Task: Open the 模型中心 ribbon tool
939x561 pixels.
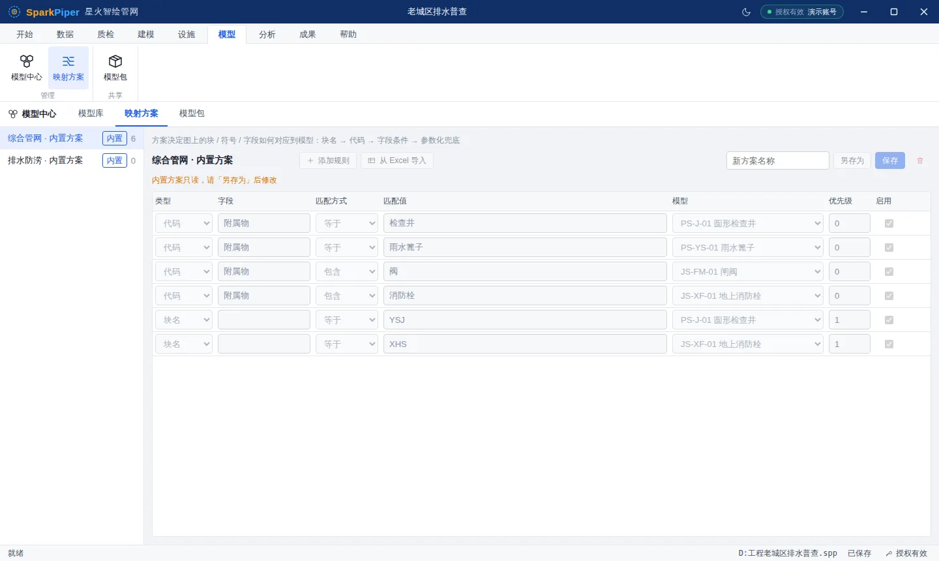Action: click(27, 68)
